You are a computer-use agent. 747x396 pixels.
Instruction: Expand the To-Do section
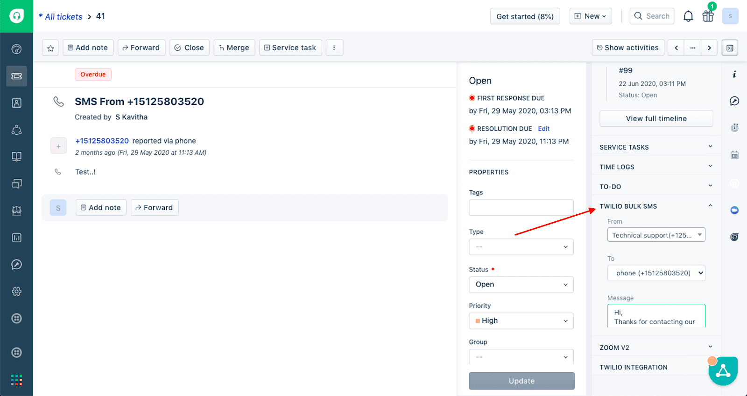[656, 186]
